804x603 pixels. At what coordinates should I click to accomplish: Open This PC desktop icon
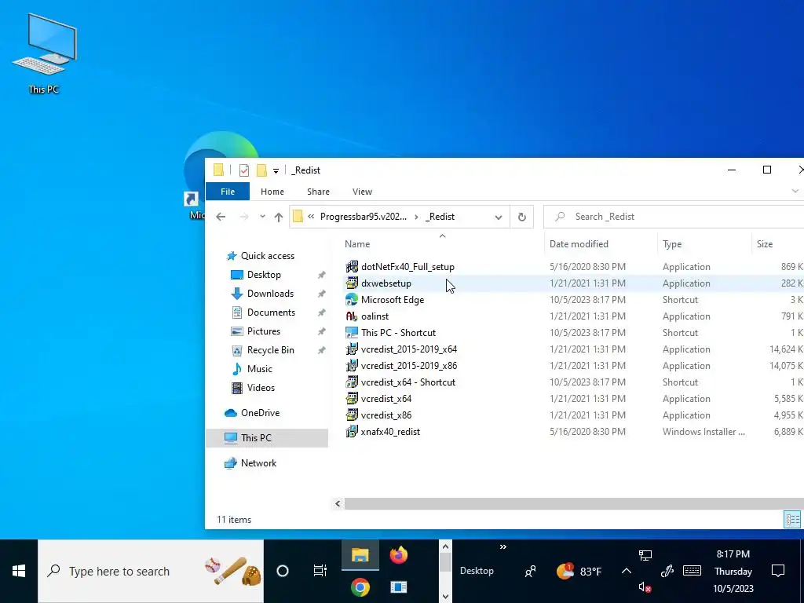pyautogui.click(x=44, y=54)
